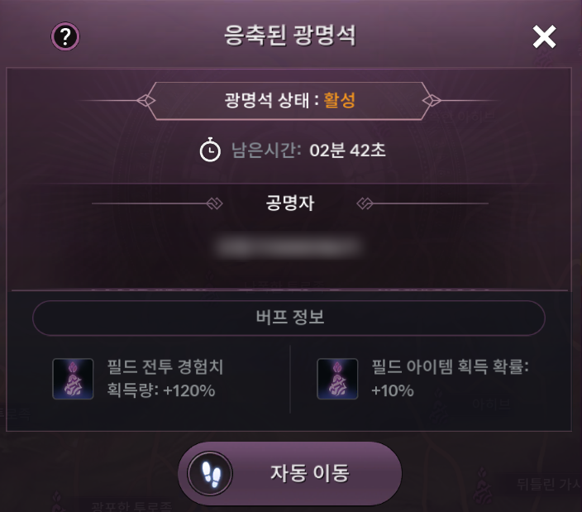Click the 광명석 상태 : 활성 banner
The image size is (582, 512).
click(x=289, y=101)
